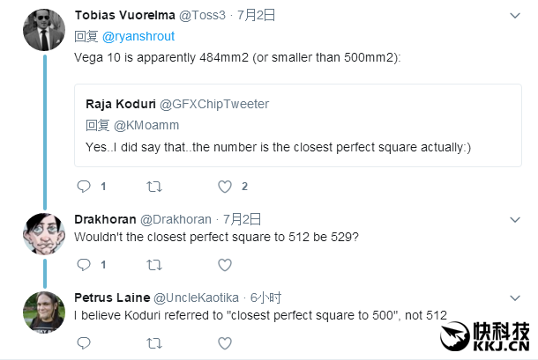Open Tobias Vuorelma's profile picture
This screenshot has height=360, width=538.
(43, 28)
